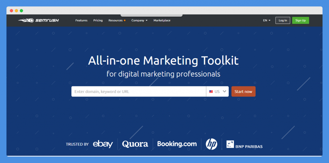This screenshot has height=163, width=329.
Task: Click the red window close button
Action: [11, 11]
